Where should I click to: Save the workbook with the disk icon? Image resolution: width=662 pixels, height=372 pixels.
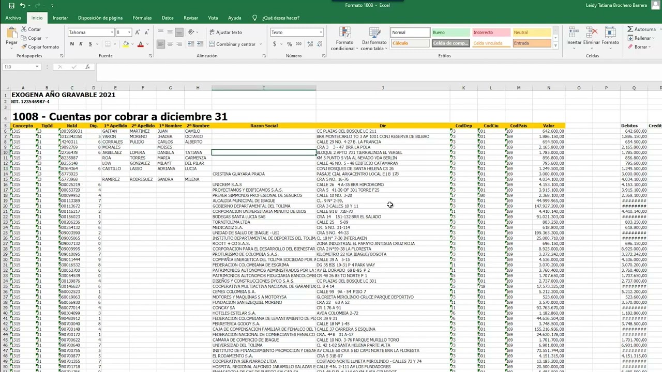(11, 5)
